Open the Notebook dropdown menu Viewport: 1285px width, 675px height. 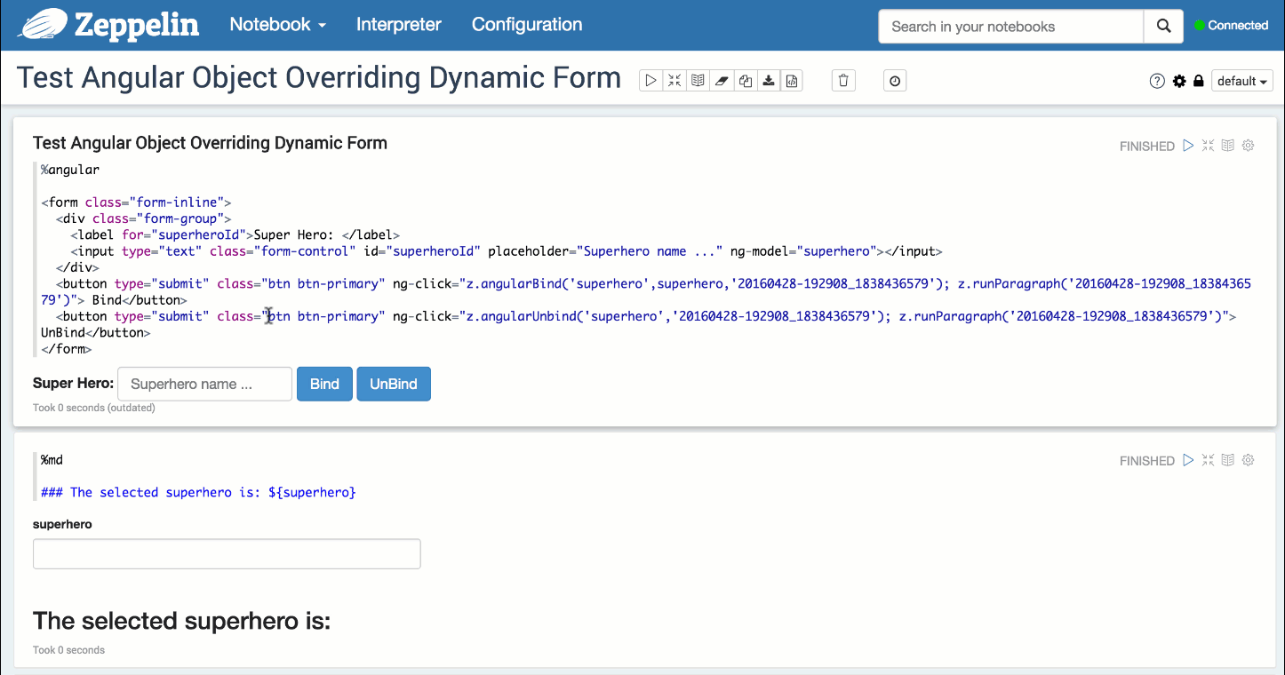(x=277, y=25)
